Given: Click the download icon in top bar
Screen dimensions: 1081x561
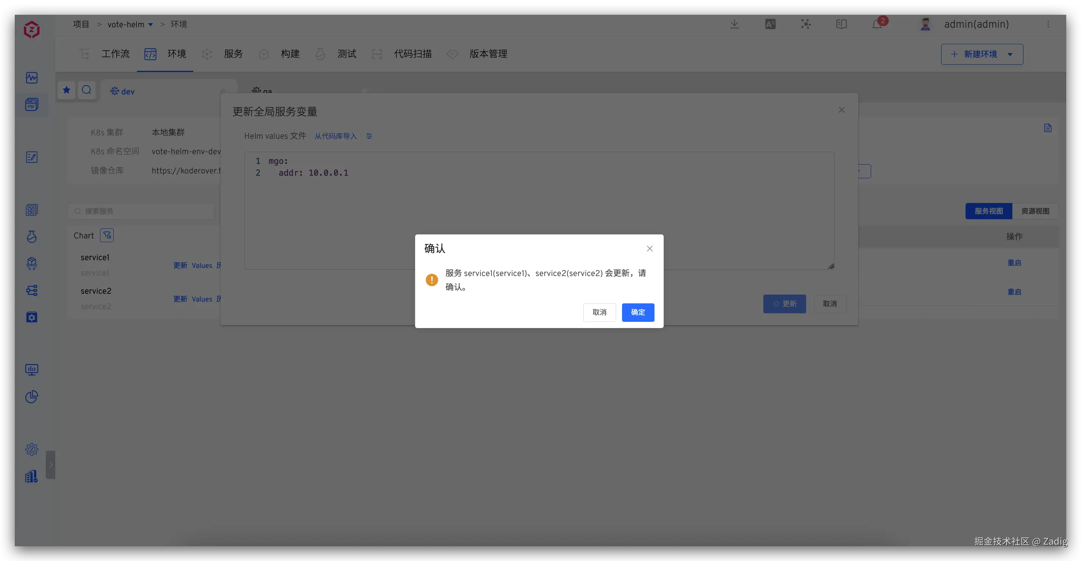Looking at the screenshot, I should 734,24.
